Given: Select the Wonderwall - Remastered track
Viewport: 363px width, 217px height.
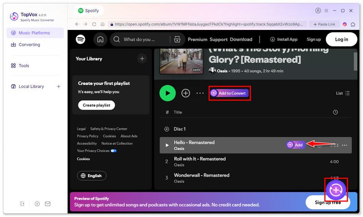Looking at the screenshot, I should [255, 178].
